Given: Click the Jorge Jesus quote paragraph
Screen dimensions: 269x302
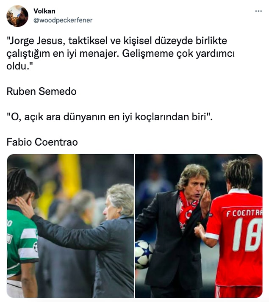Looking at the screenshot, I should pos(121,53).
